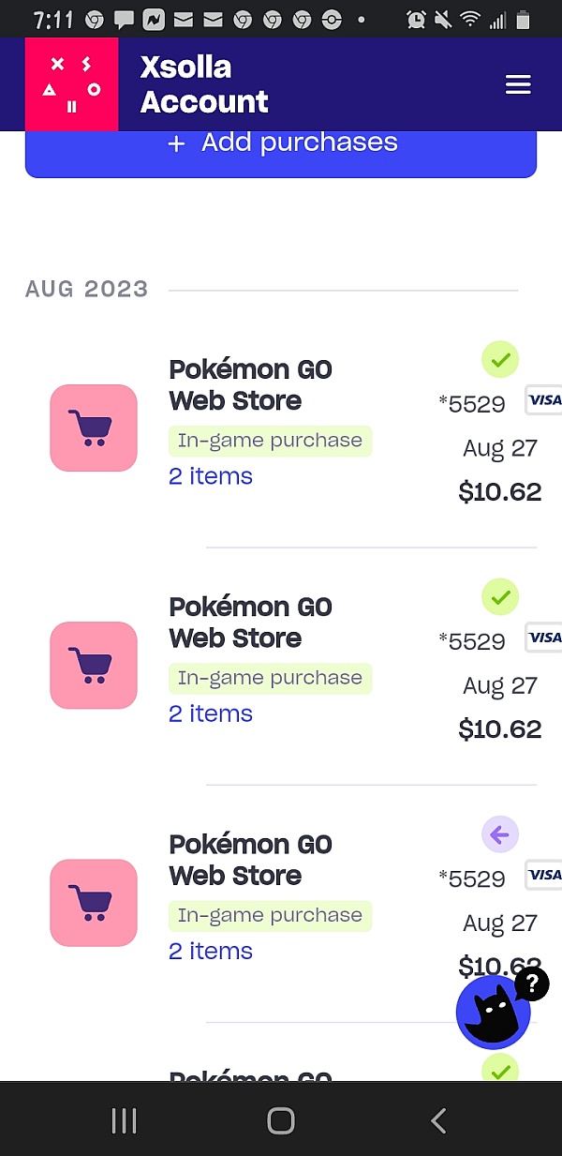Expand the second purchase's 2 items list
562x1156 pixels.
[210, 713]
